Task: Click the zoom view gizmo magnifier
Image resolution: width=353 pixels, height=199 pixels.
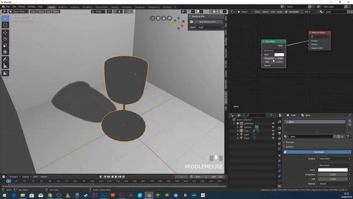Action: click(x=169, y=18)
